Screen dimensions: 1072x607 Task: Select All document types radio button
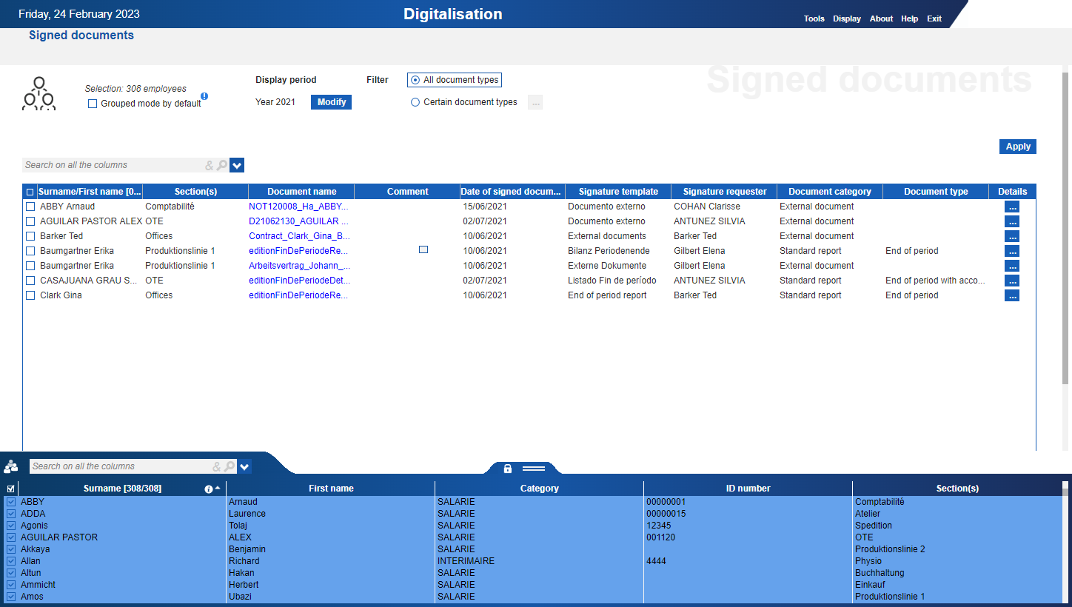(415, 80)
